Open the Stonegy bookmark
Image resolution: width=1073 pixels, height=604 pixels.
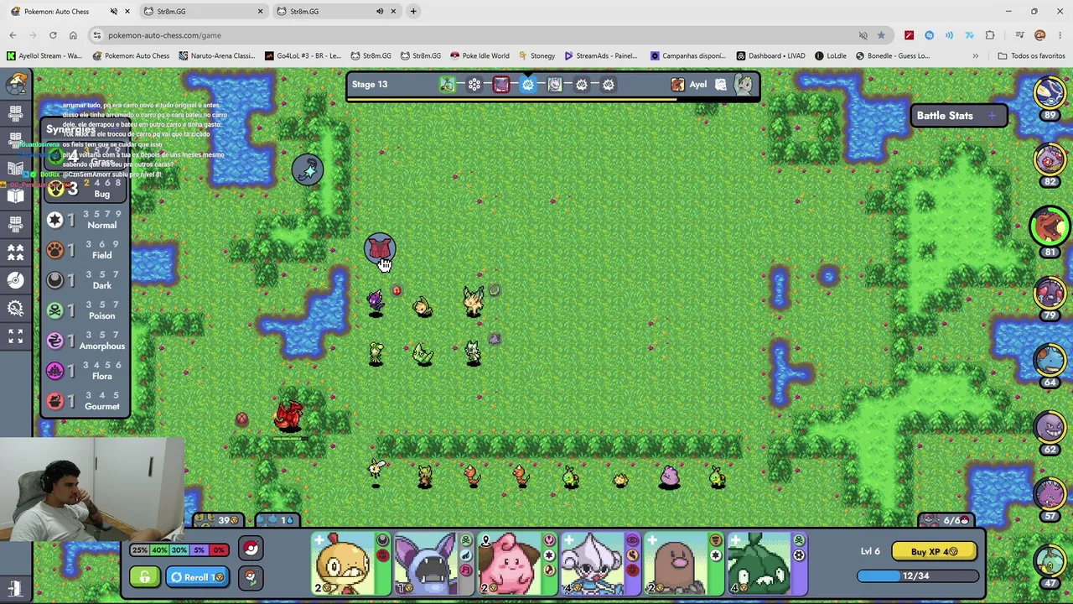(536, 56)
